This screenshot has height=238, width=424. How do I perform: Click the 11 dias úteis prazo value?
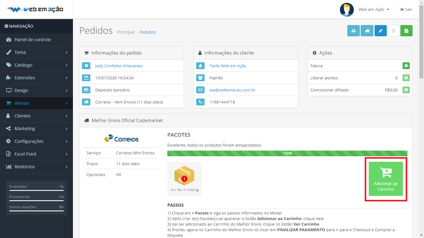[128, 164]
